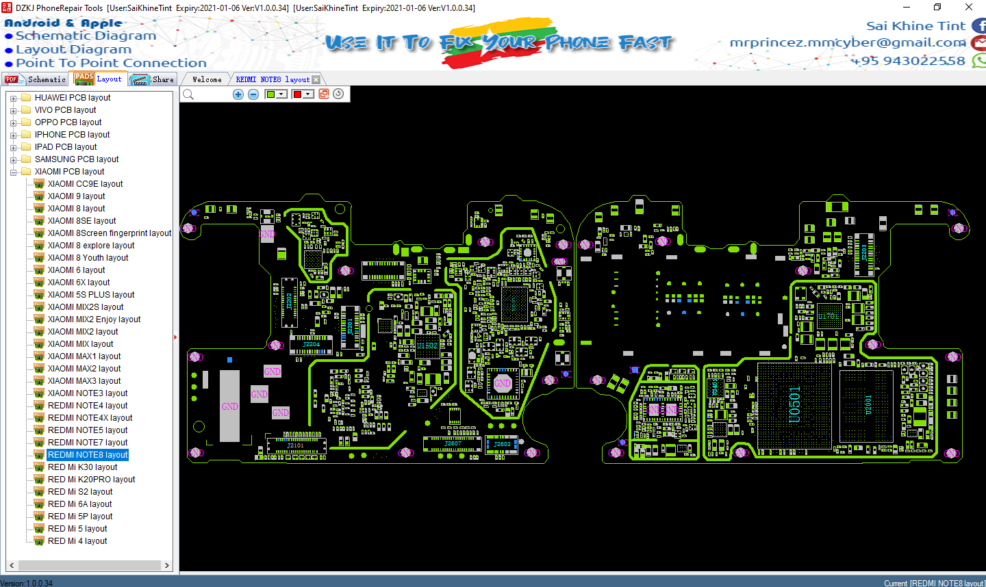Open RED Mi 5P layout entry

[x=80, y=517]
